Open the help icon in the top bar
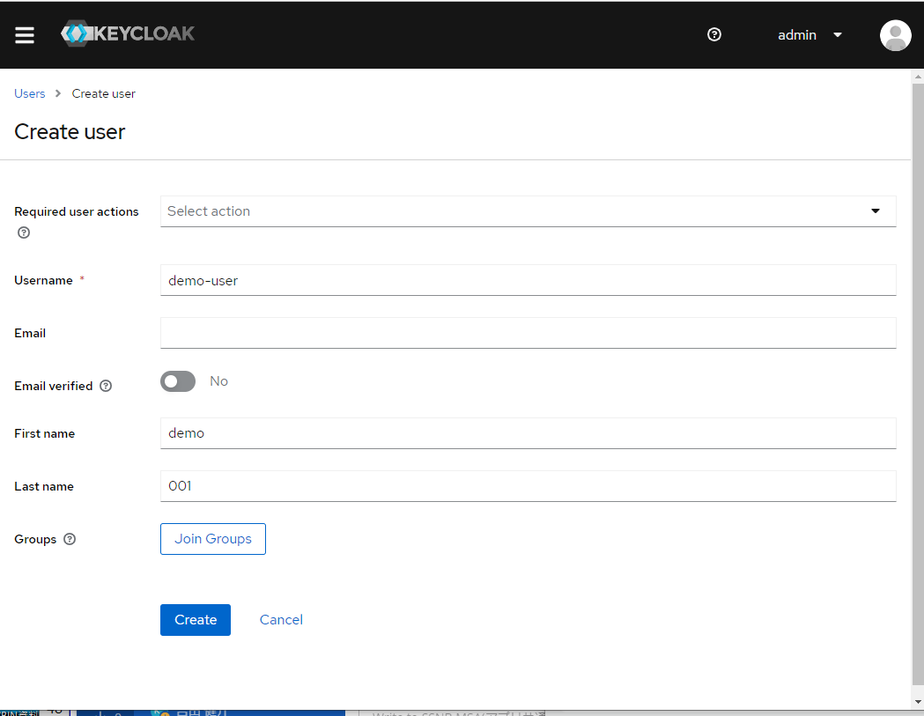 pos(713,34)
